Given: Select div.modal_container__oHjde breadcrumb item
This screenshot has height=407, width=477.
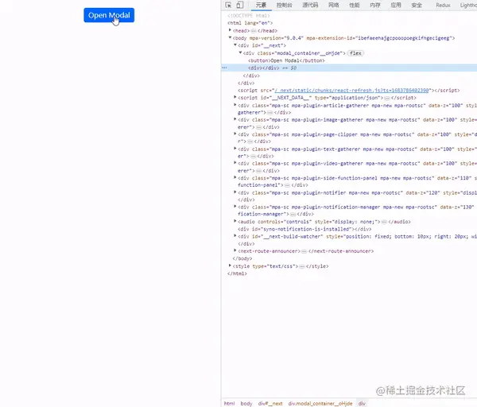Looking at the screenshot, I should (320, 403).
